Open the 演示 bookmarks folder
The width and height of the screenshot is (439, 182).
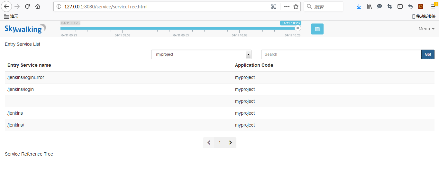point(11,16)
